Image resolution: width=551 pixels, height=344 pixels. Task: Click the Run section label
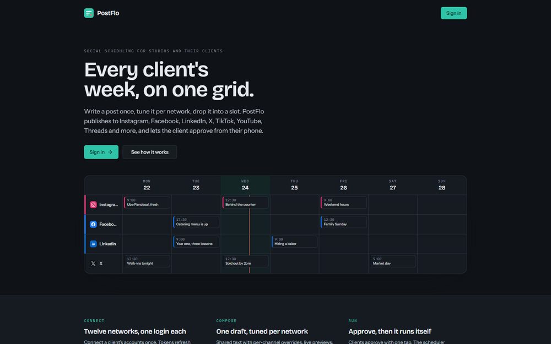(x=353, y=321)
